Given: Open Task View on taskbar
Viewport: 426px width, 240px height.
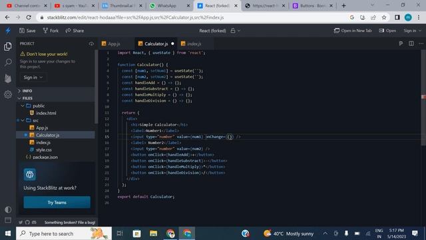Looking at the screenshot, I should tap(120, 233).
